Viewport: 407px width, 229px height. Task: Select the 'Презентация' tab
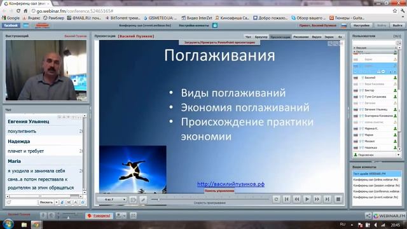tap(280, 37)
